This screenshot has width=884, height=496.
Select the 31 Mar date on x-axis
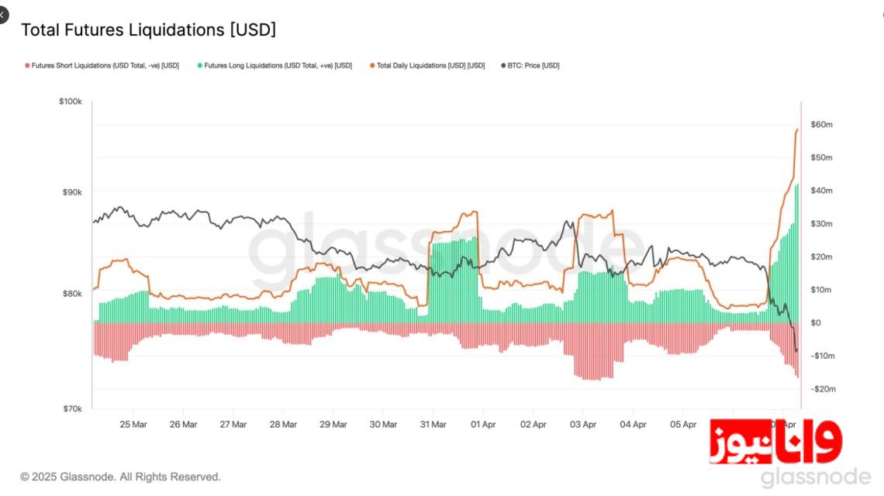[x=433, y=425]
